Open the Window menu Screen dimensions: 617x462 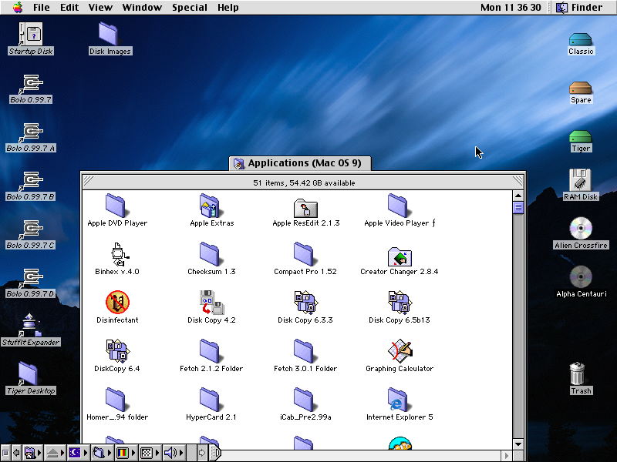pyautogui.click(x=142, y=7)
